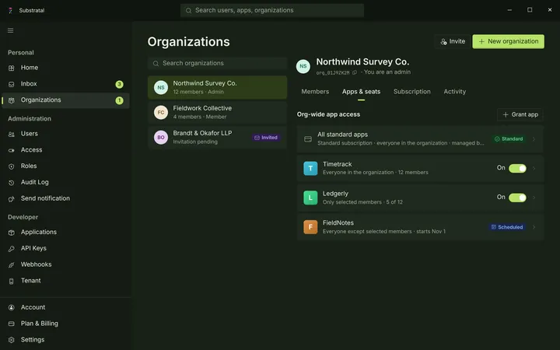This screenshot has width=560, height=350.
Task: Maximize the Substratal window
Action: (x=530, y=10)
